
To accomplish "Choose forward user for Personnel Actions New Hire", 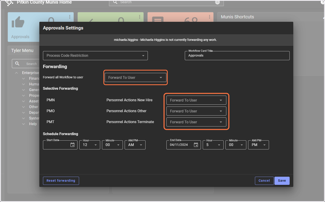I will click(x=196, y=100).
